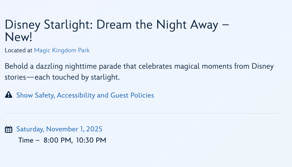Click the "New!" text in the title

pos(18,37)
